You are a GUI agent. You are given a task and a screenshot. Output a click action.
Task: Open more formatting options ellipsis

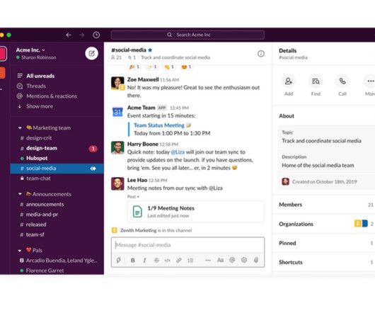click(x=208, y=260)
